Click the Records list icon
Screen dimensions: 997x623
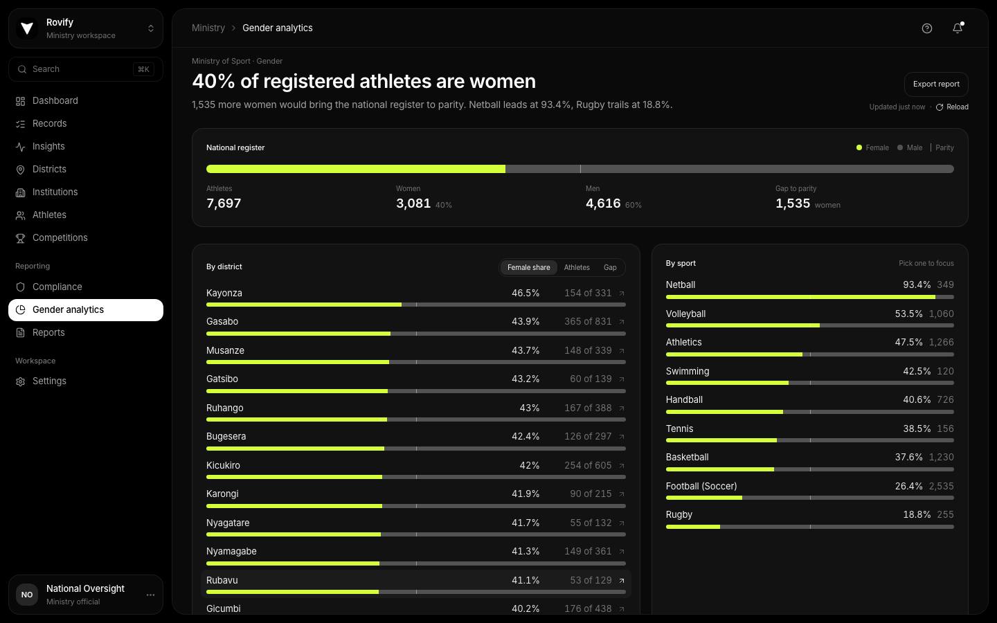coord(21,124)
